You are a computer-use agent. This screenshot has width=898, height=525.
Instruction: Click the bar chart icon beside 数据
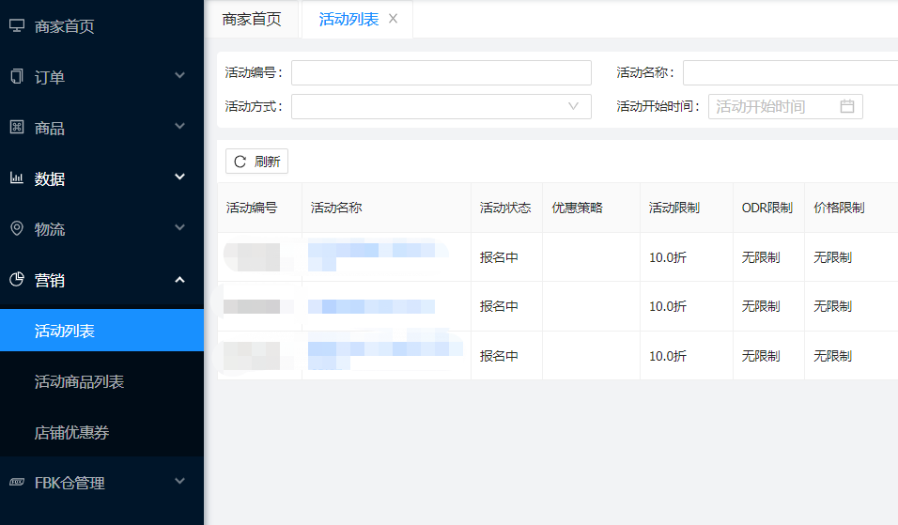(x=17, y=178)
